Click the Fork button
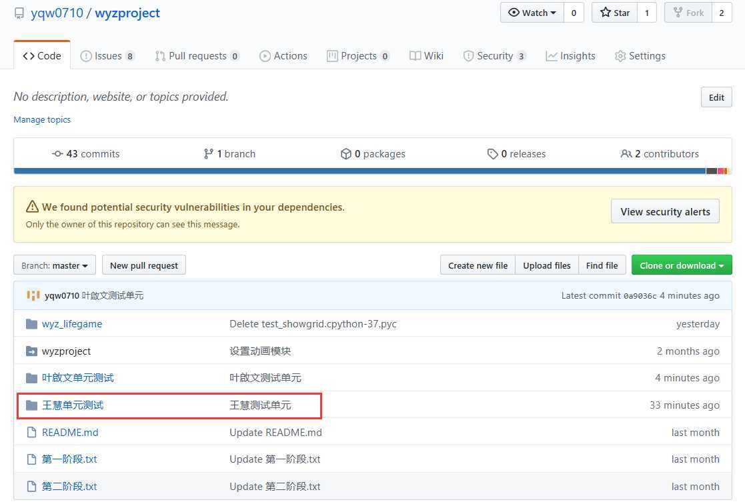Image resolution: width=745 pixels, height=504 pixels. 688,13
